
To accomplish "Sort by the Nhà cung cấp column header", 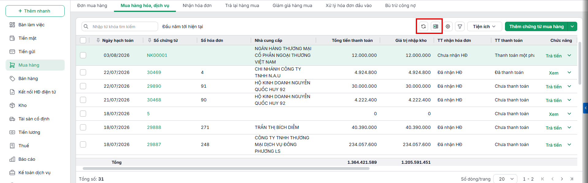I will pyautogui.click(x=268, y=40).
